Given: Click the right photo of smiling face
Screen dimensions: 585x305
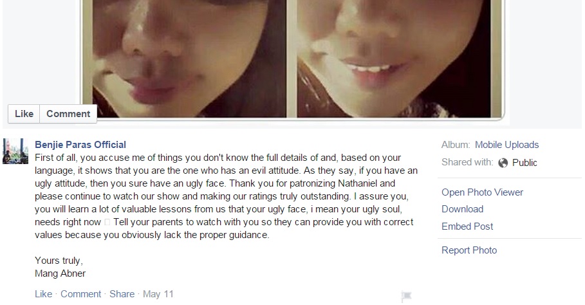Looking at the screenshot, I should (x=394, y=59).
